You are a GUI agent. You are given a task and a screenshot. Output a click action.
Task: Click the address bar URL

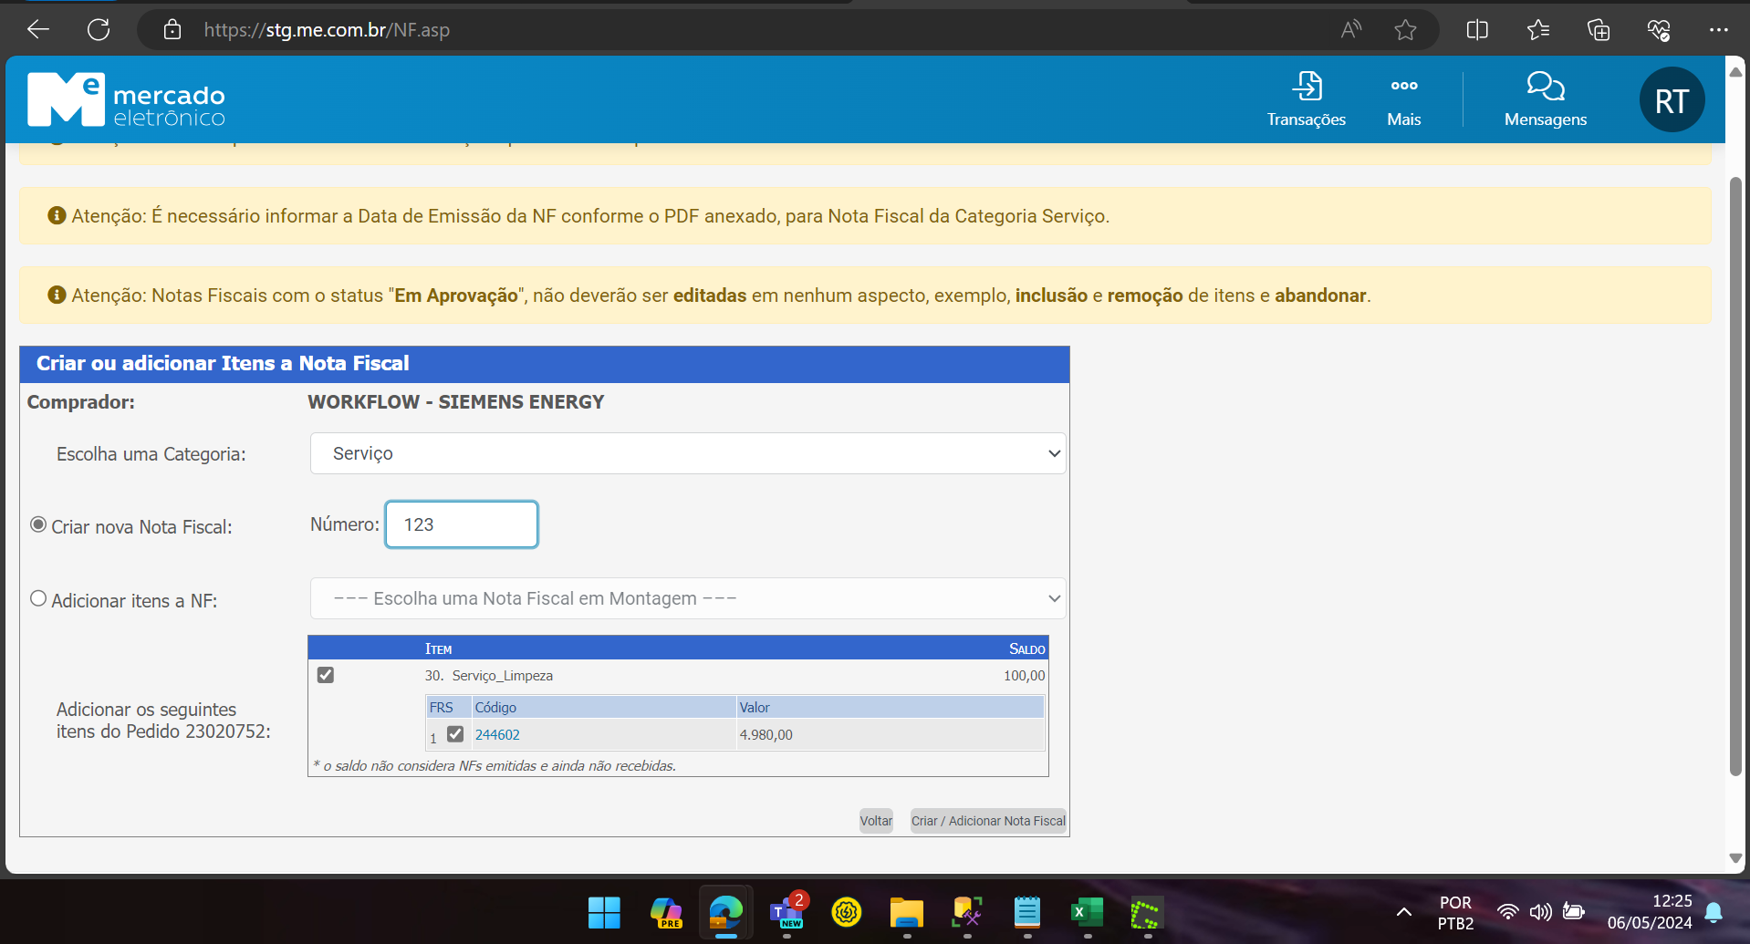pyautogui.click(x=327, y=30)
